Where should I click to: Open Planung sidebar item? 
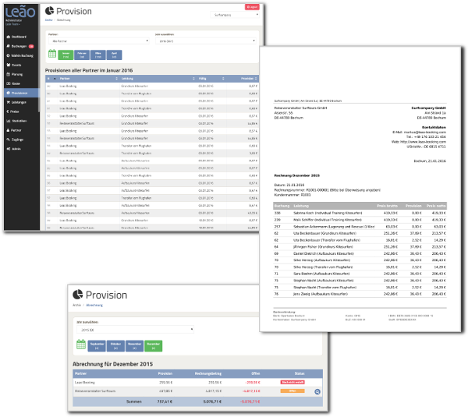[x=19, y=74]
